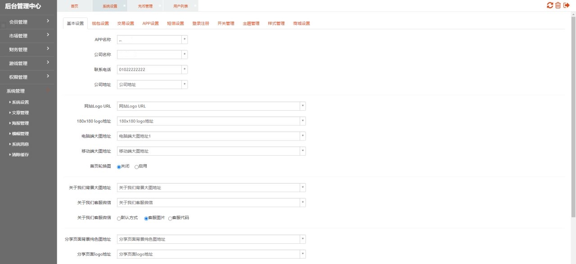Click the 分享页面logo地址 input field
This screenshot has height=264, width=576.
[208, 254]
